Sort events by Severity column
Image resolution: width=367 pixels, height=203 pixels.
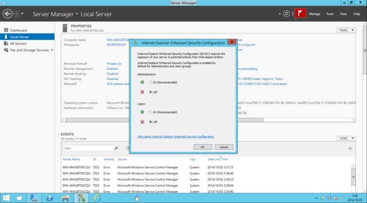click(x=109, y=159)
